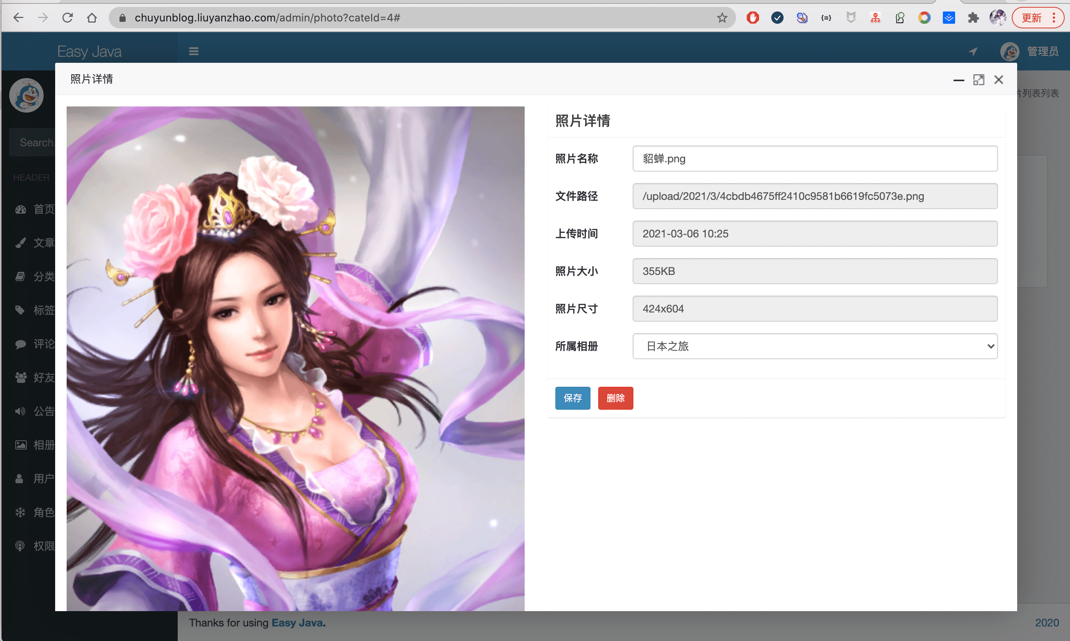Open the red sitemap extension icon
Viewport: 1070px width, 641px height.
click(875, 18)
